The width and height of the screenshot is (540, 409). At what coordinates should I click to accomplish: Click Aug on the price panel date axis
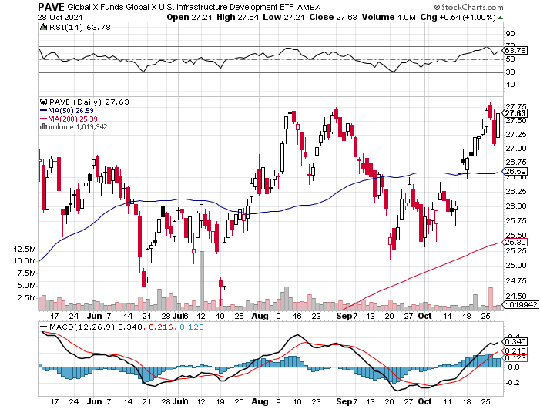[260, 316]
